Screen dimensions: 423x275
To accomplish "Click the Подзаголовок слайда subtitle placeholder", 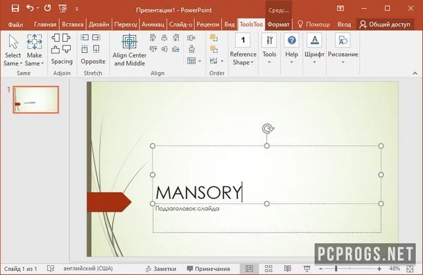I will [187, 209].
